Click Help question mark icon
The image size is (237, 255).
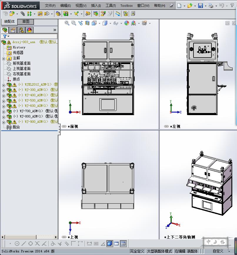pyautogui.click(x=232, y=5)
